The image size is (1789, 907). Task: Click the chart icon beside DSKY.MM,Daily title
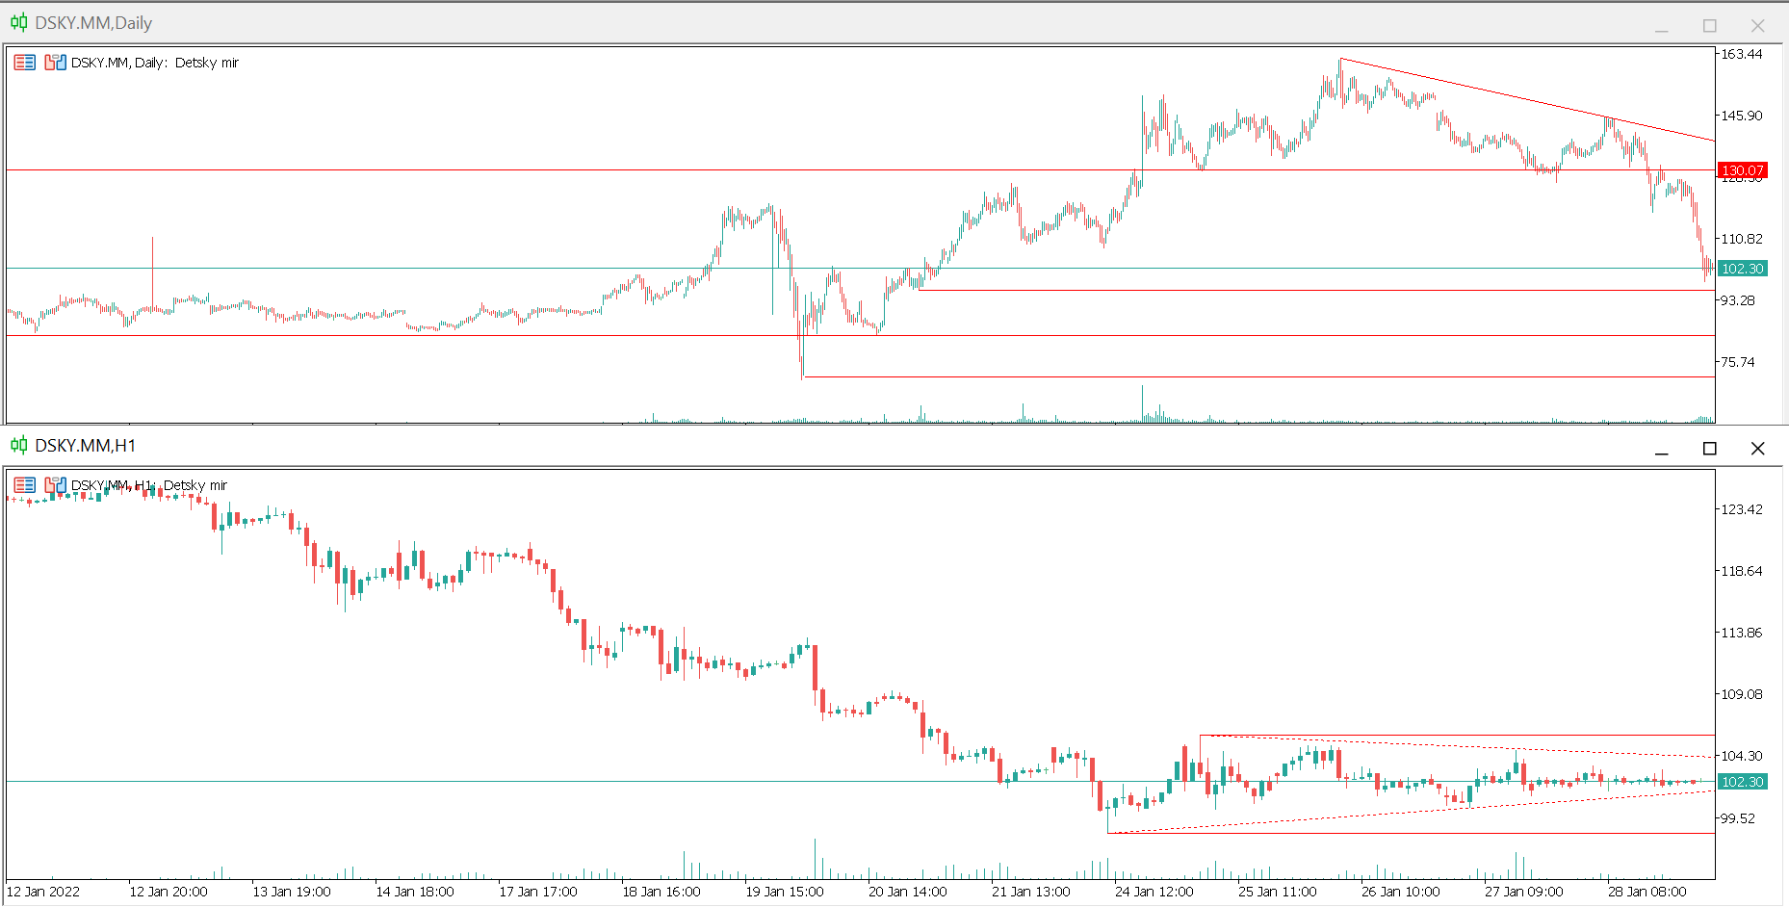pyautogui.click(x=18, y=22)
